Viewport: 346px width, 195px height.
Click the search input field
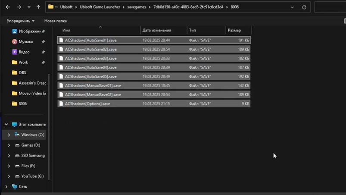pos(330,7)
